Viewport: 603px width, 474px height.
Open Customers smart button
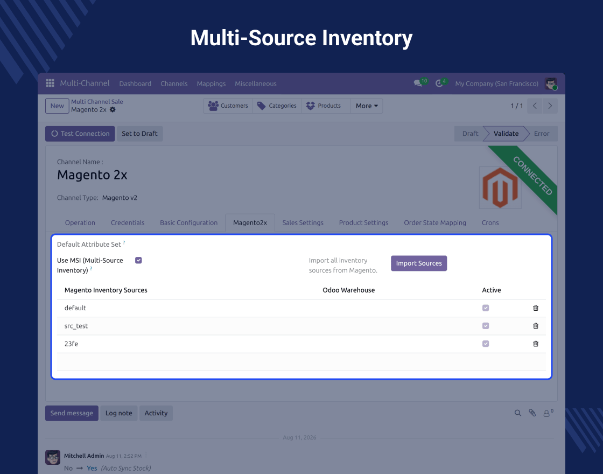click(x=228, y=106)
